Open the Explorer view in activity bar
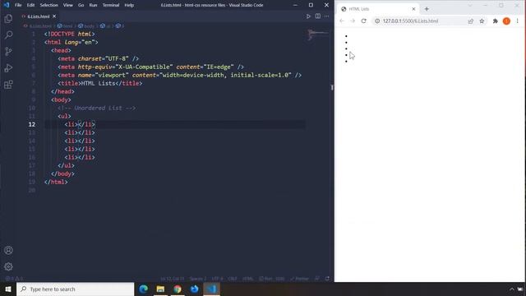Image resolution: width=526 pixels, height=296 pixels. pyautogui.click(x=8, y=18)
